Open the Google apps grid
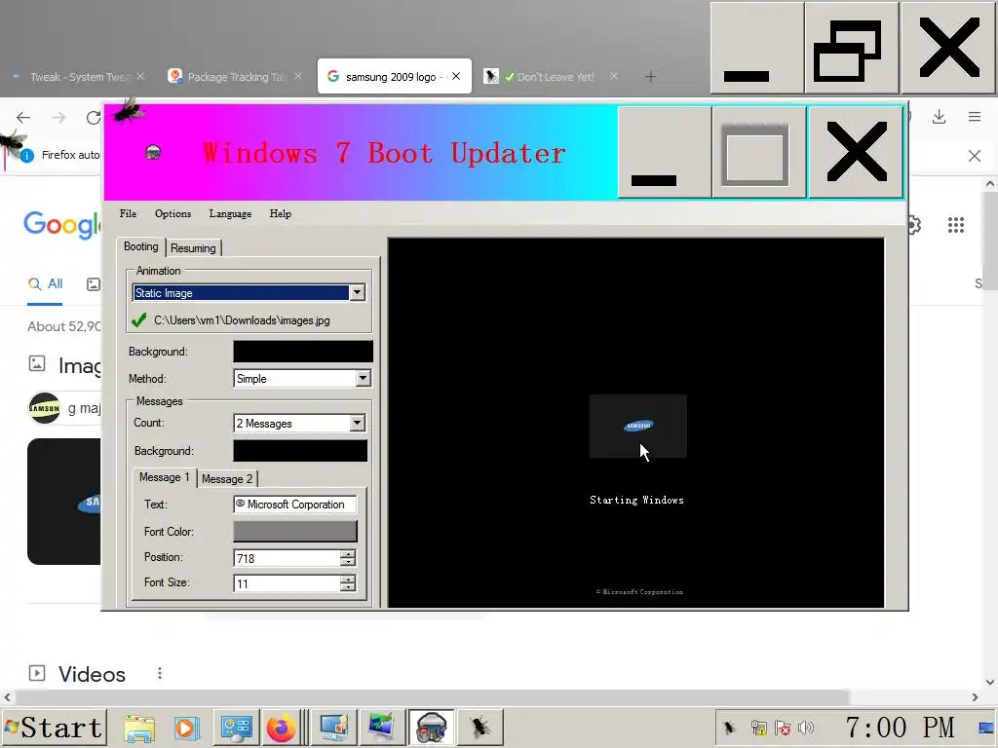 pos(956,225)
